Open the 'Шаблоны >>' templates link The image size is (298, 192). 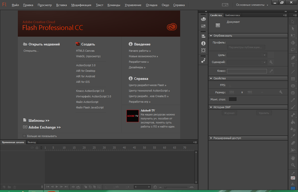[39, 120]
